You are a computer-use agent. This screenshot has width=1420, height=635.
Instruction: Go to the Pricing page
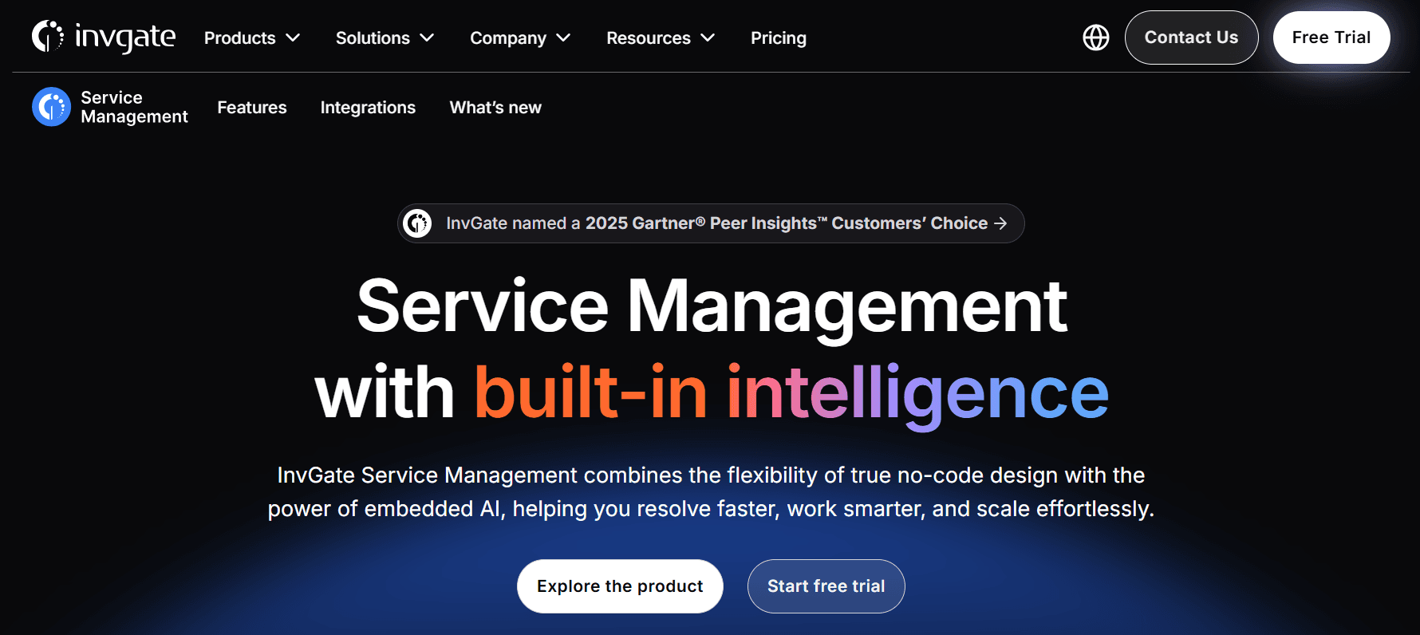pyautogui.click(x=779, y=37)
